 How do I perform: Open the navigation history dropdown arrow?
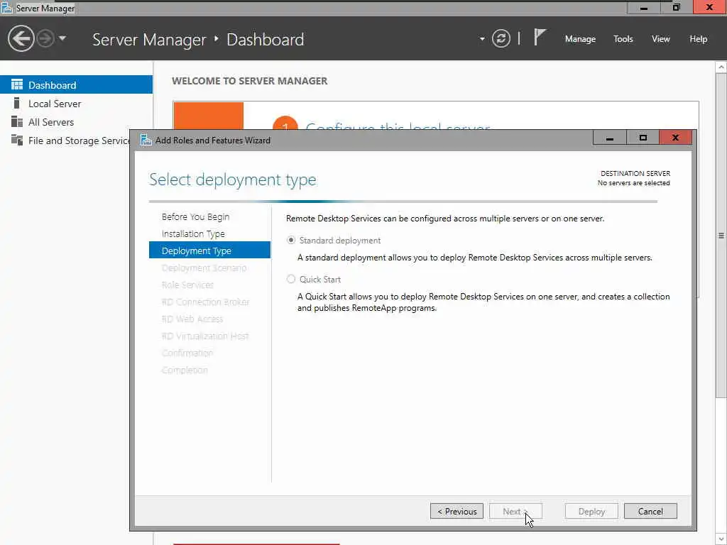pyautogui.click(x=62, y=38)
